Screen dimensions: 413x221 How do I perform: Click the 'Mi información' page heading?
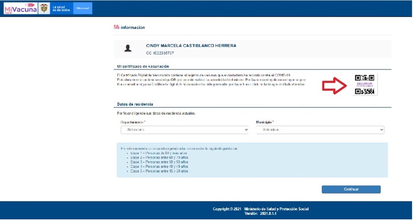pyautogui.click(x=129, y=28)
